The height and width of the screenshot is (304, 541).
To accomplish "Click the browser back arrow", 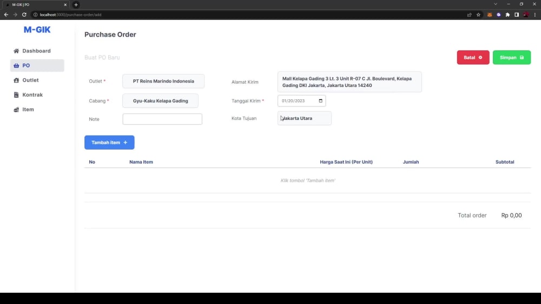I will (x=6, y=15).
